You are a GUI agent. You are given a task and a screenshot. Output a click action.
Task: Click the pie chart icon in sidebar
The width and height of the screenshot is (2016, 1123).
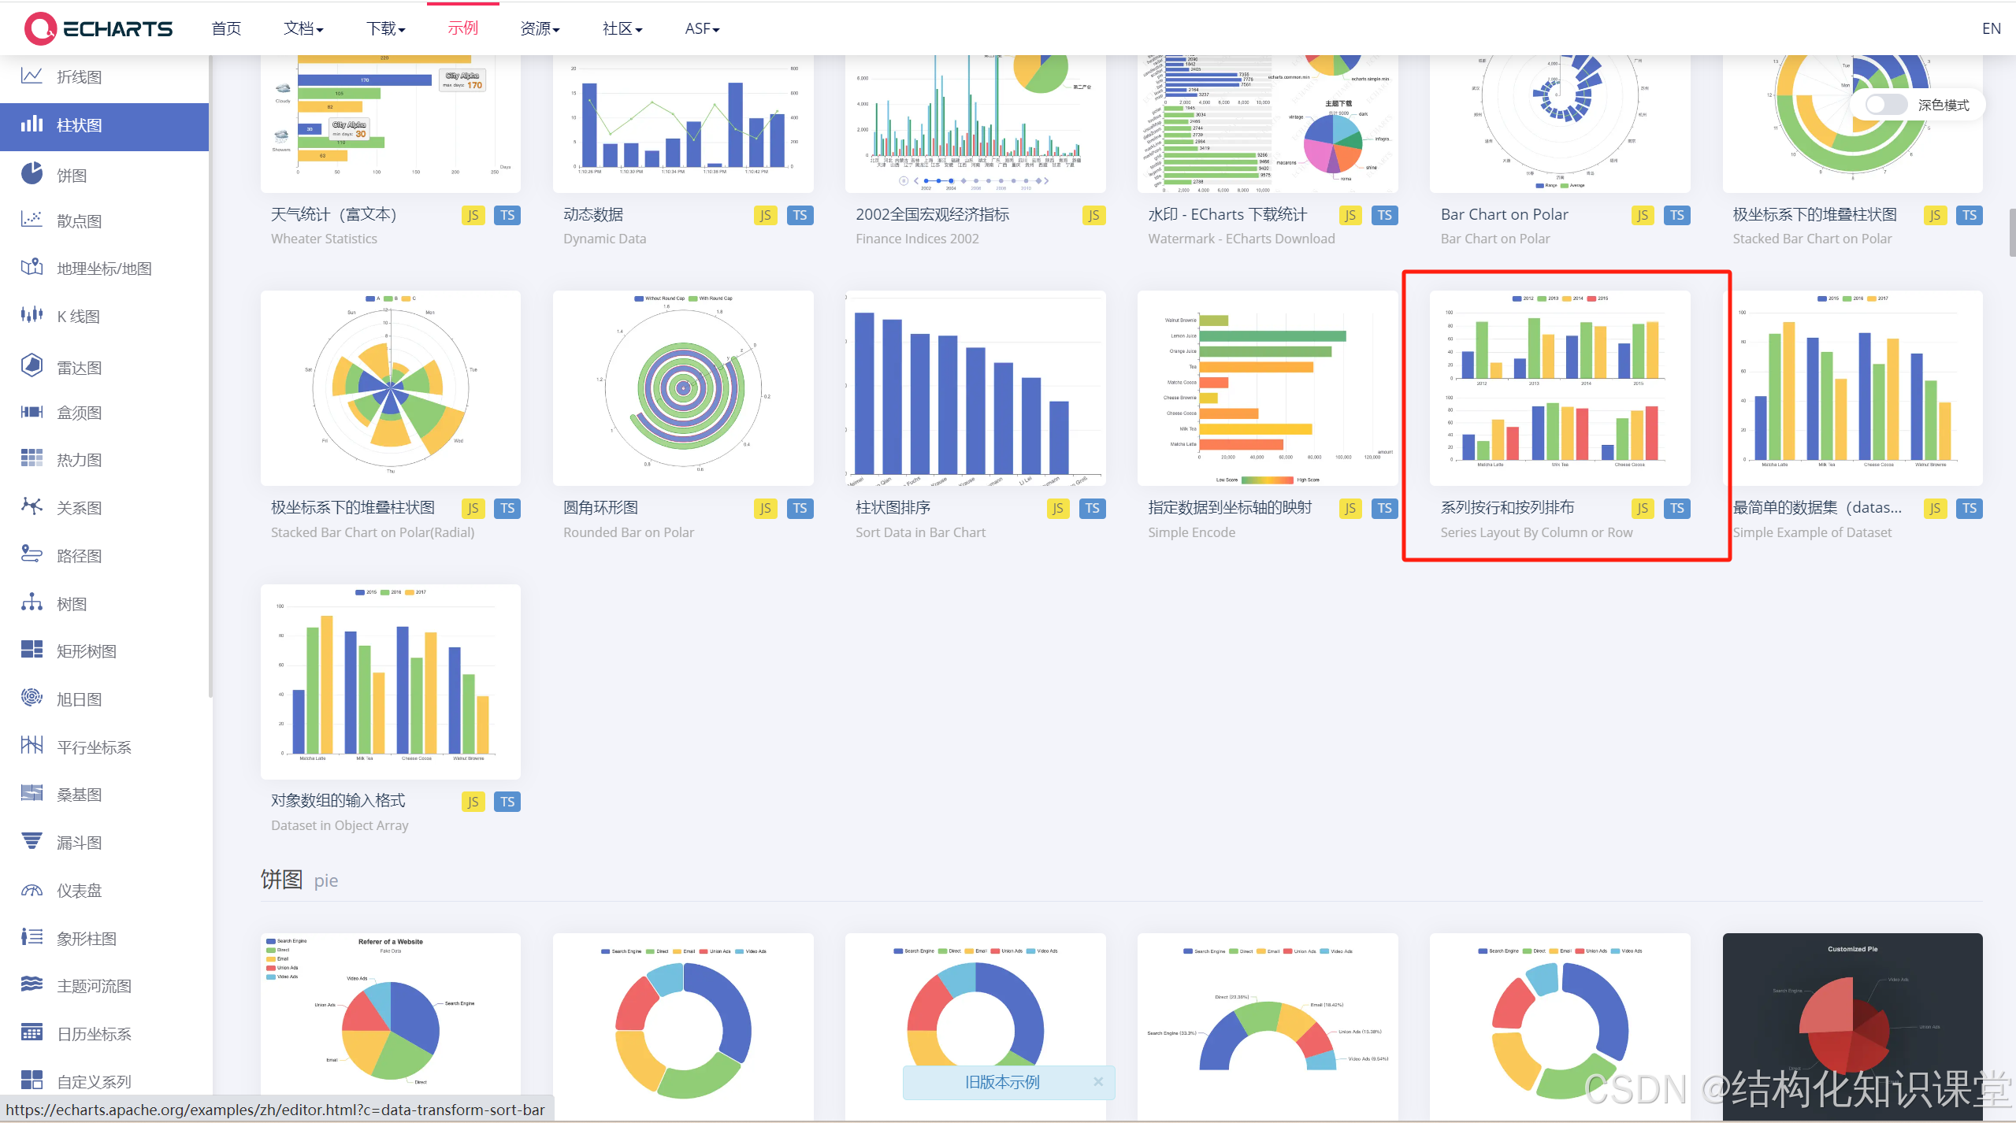click(32, 173)
